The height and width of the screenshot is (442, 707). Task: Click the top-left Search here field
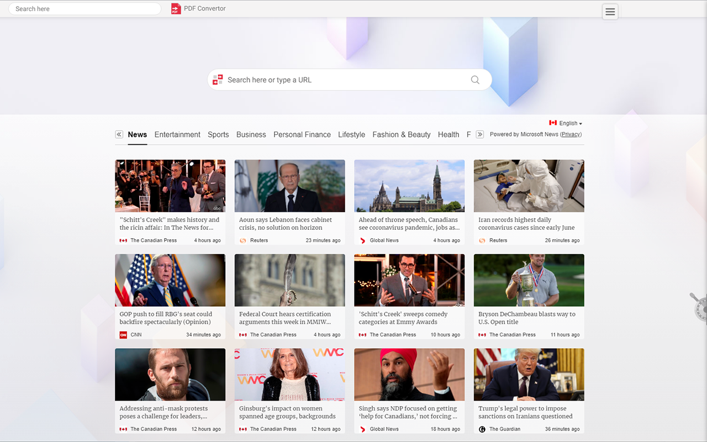click(x=85, y=9)
